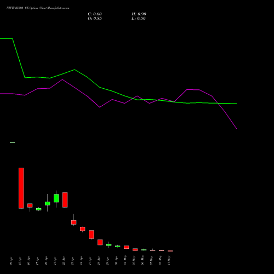Viewport: 274px width, 274px height.
Task: Click the '11 May' date axis label
Action: (x=169, y=261)
